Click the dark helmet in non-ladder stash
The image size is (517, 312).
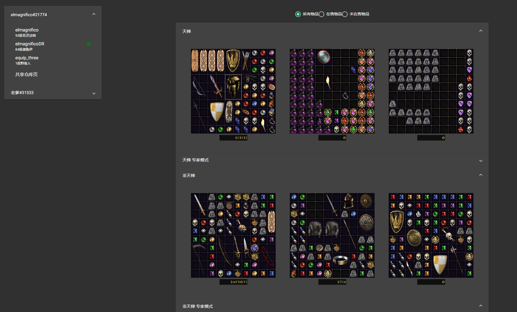[349, 201]
